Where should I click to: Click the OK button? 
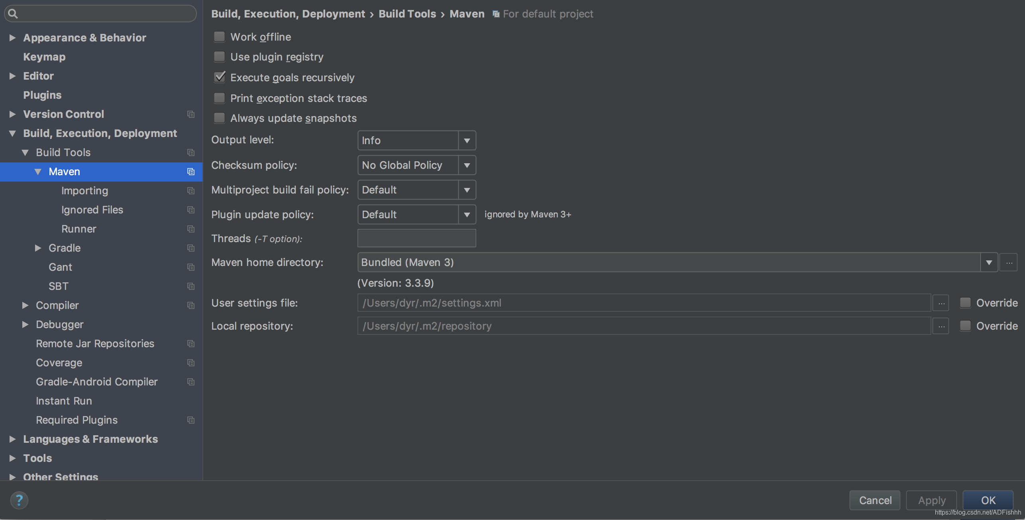(988, 500)
